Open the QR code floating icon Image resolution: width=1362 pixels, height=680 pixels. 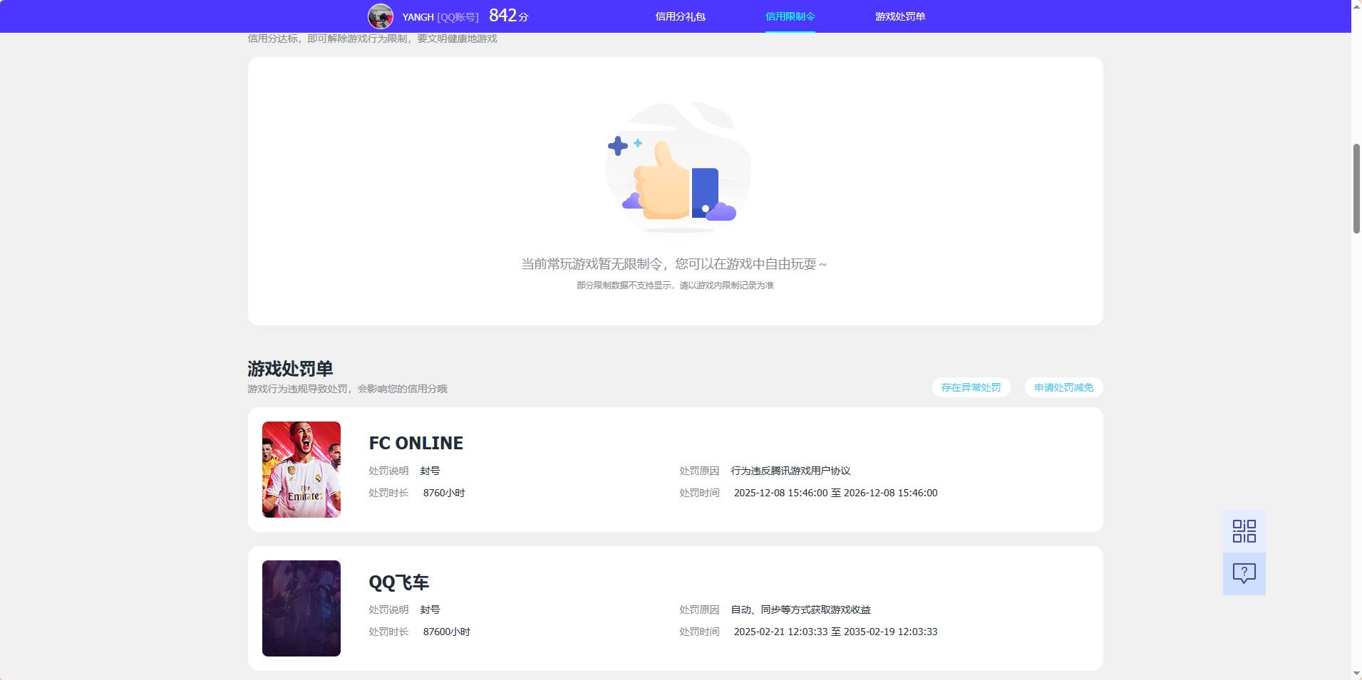coord(1244,531)
